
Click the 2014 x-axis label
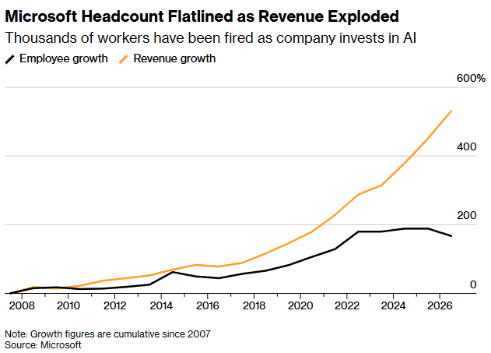(161, 305)
